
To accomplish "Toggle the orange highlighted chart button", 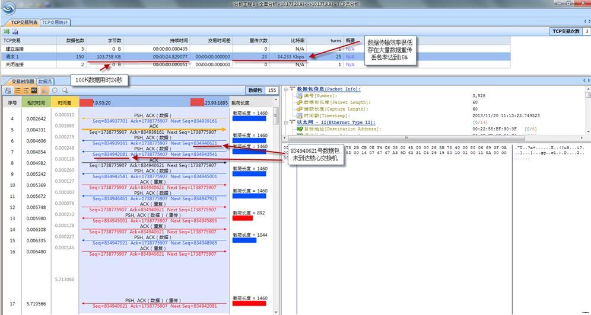I will [44, 91].
